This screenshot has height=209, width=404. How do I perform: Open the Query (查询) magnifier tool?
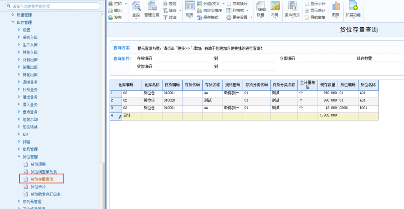136,6
